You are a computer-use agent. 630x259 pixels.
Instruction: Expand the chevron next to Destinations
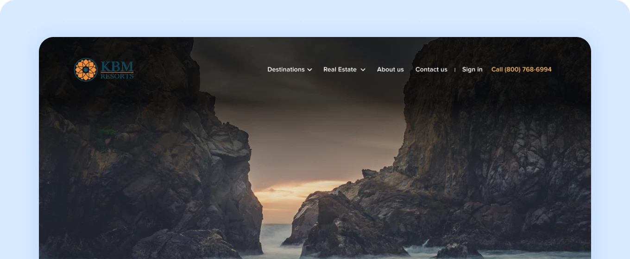[x=310, y=70]
